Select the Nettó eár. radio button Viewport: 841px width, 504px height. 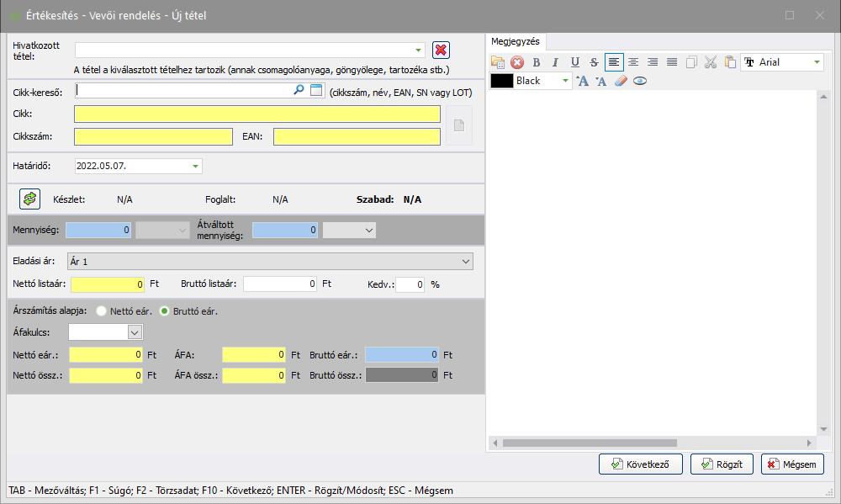point(102,310)
